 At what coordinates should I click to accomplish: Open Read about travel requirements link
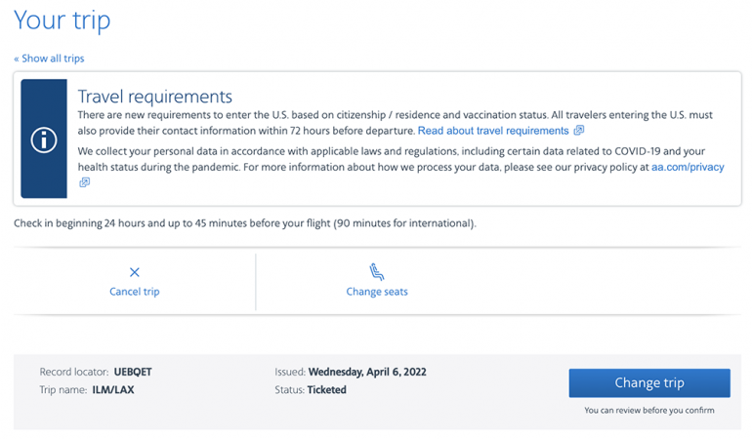(x=493, y=131)
